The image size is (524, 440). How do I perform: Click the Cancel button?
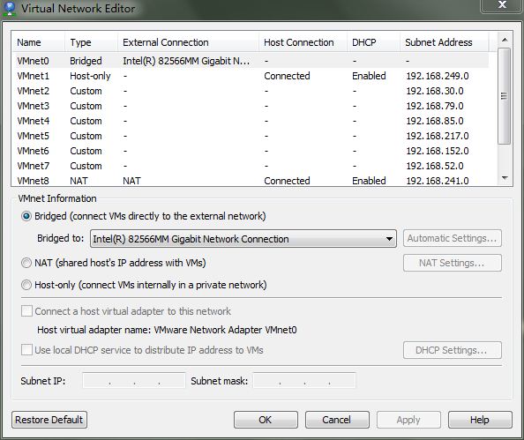coord(337,420)
